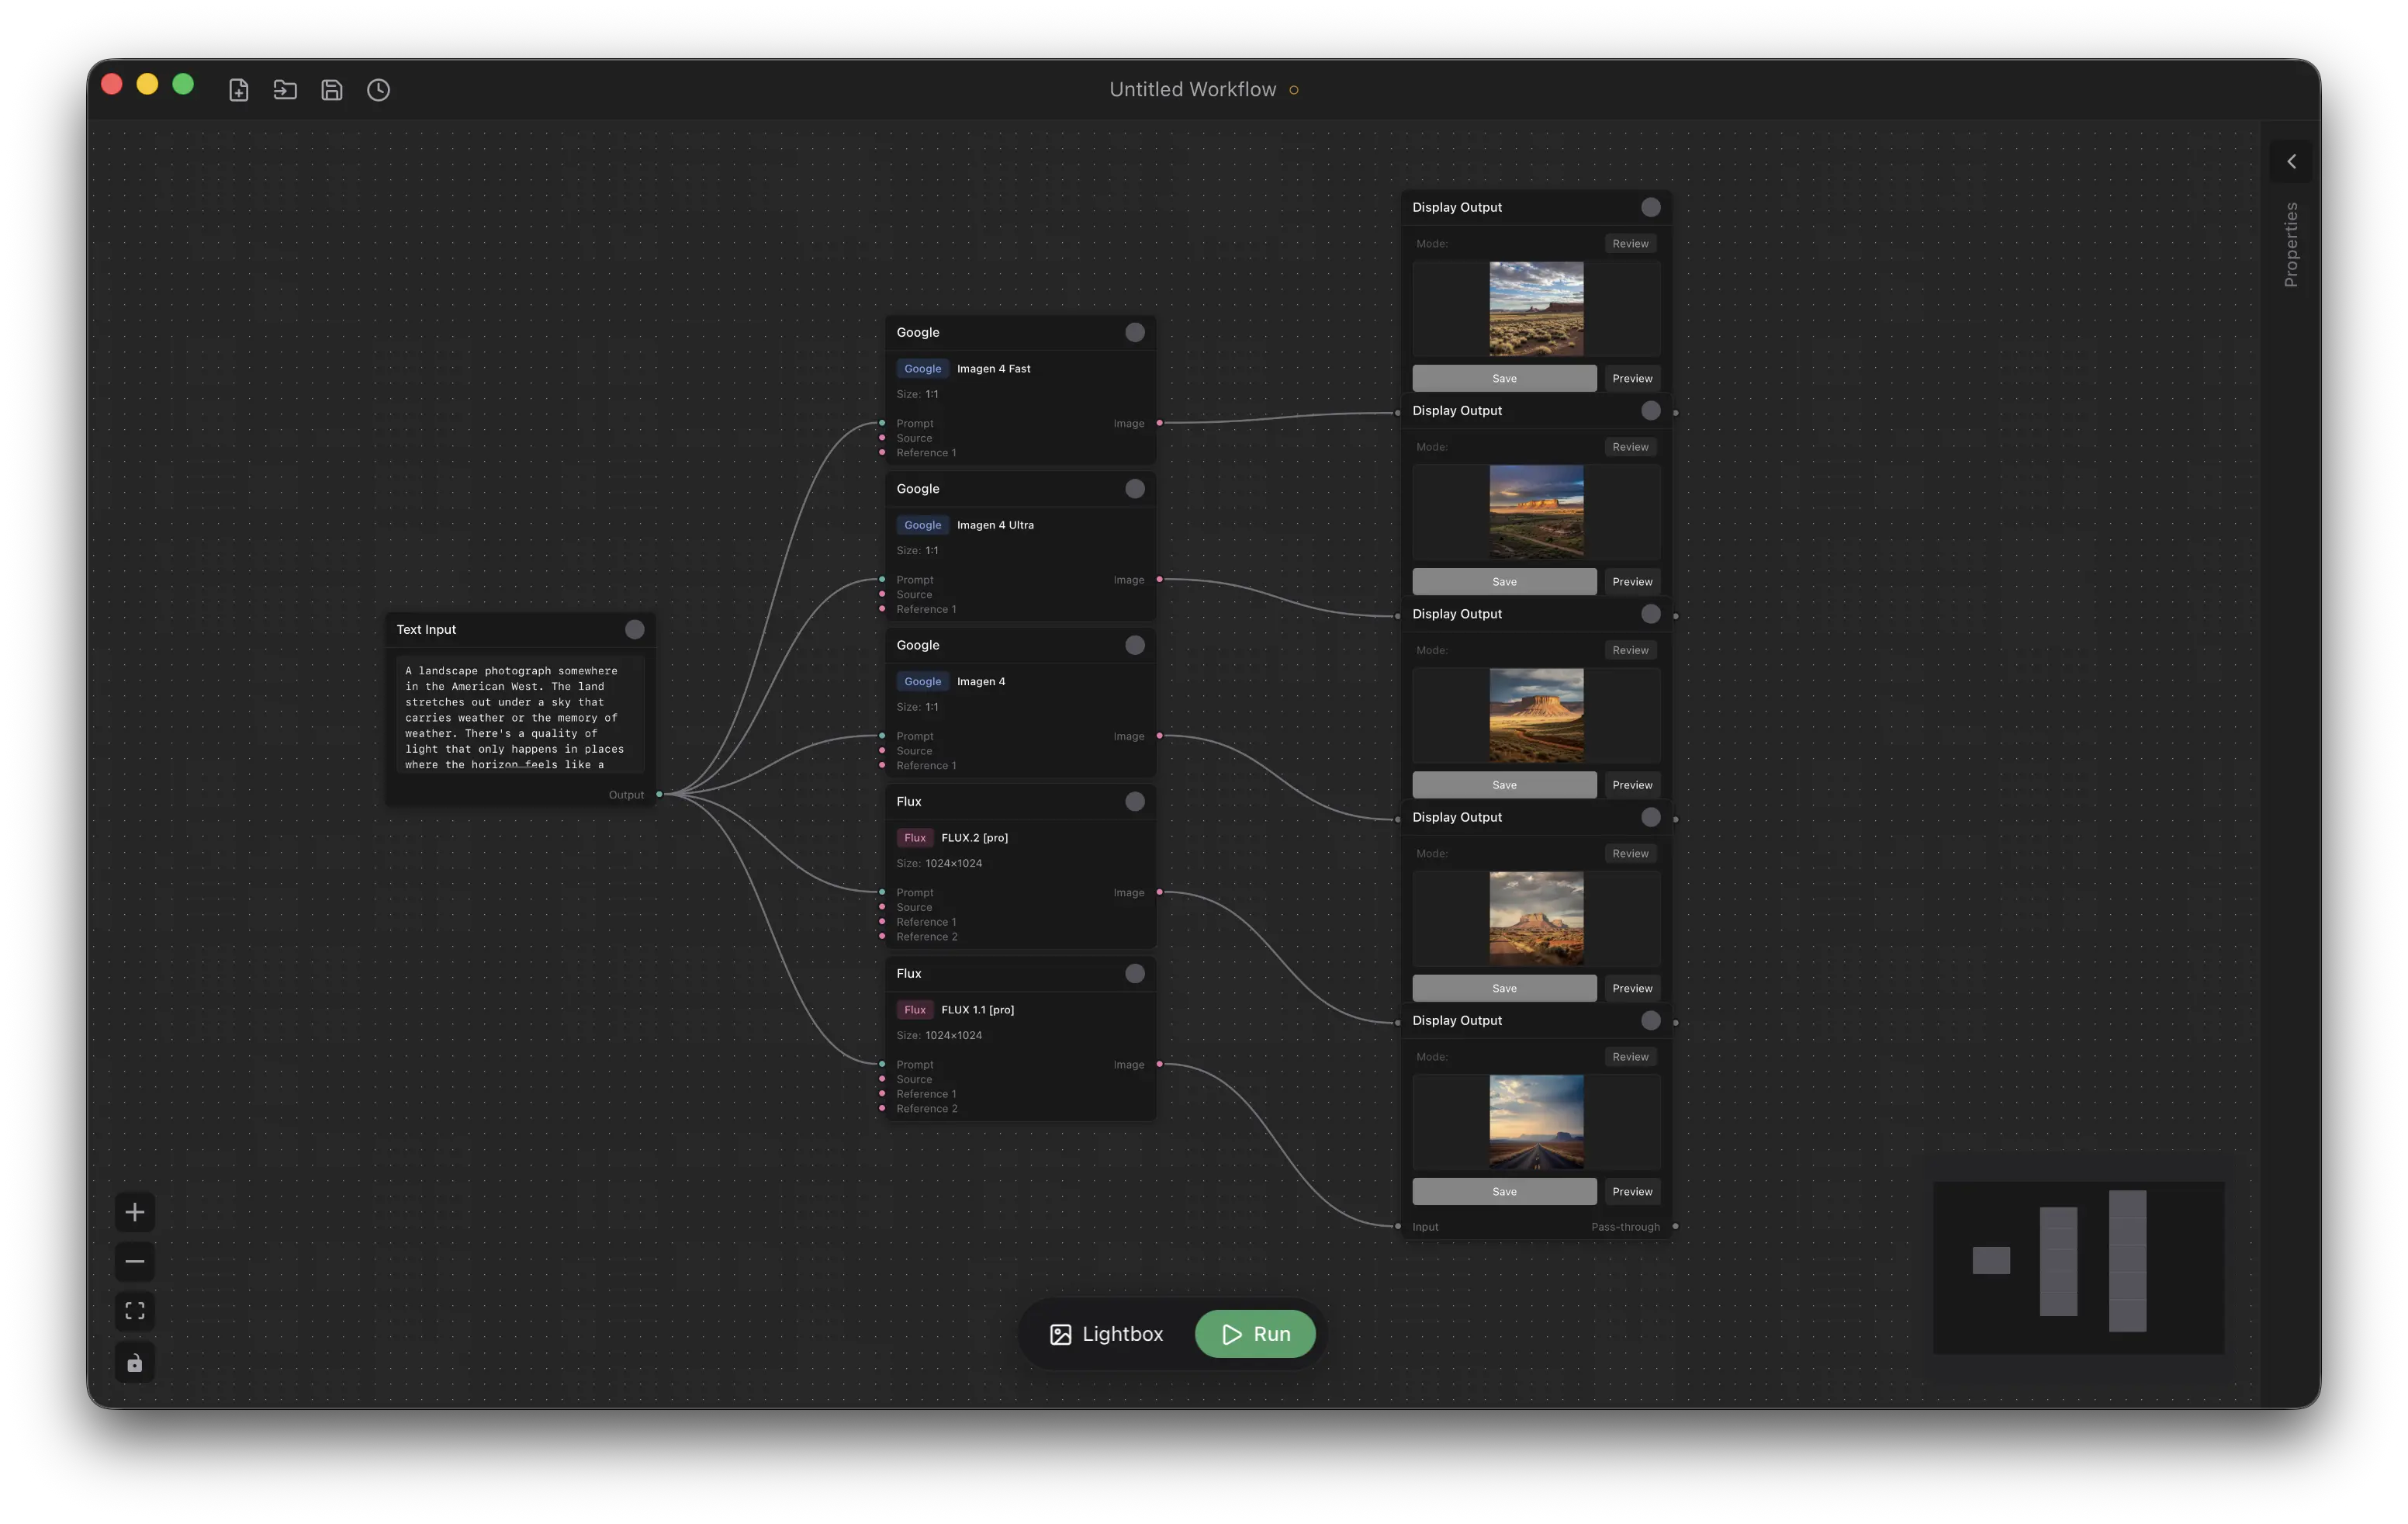
Task: Zoom in using the plus control
Action: 135,1211
